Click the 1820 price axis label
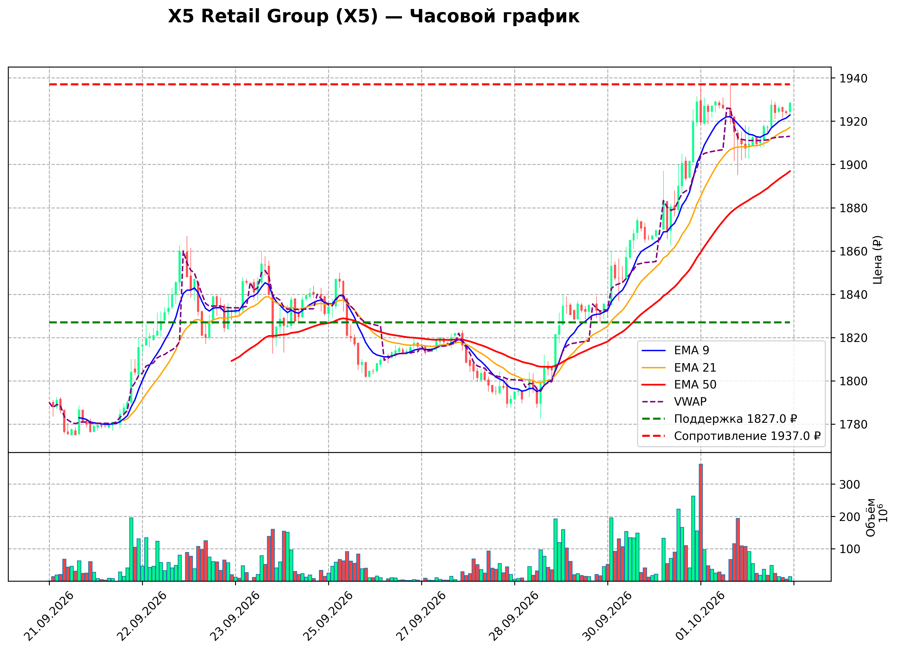The height and width of the screenshot is (651, 898). tap(854, 338)
